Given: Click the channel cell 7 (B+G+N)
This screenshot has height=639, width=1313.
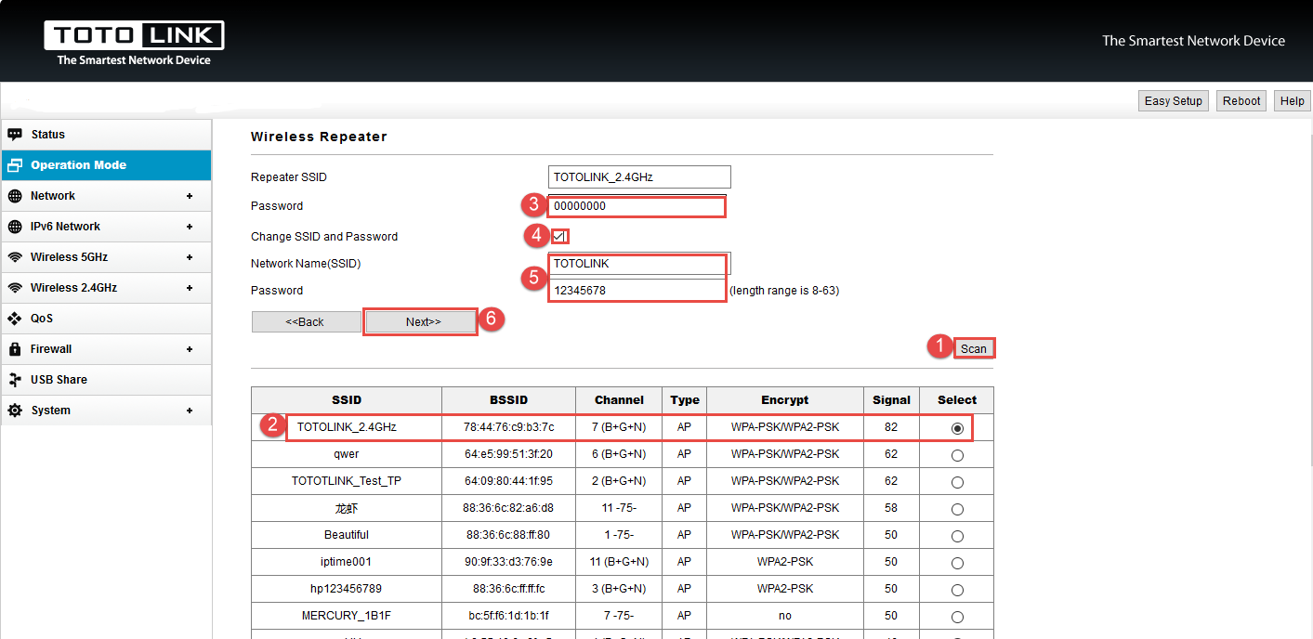Looking at the screenshot, I should [619, 427].
